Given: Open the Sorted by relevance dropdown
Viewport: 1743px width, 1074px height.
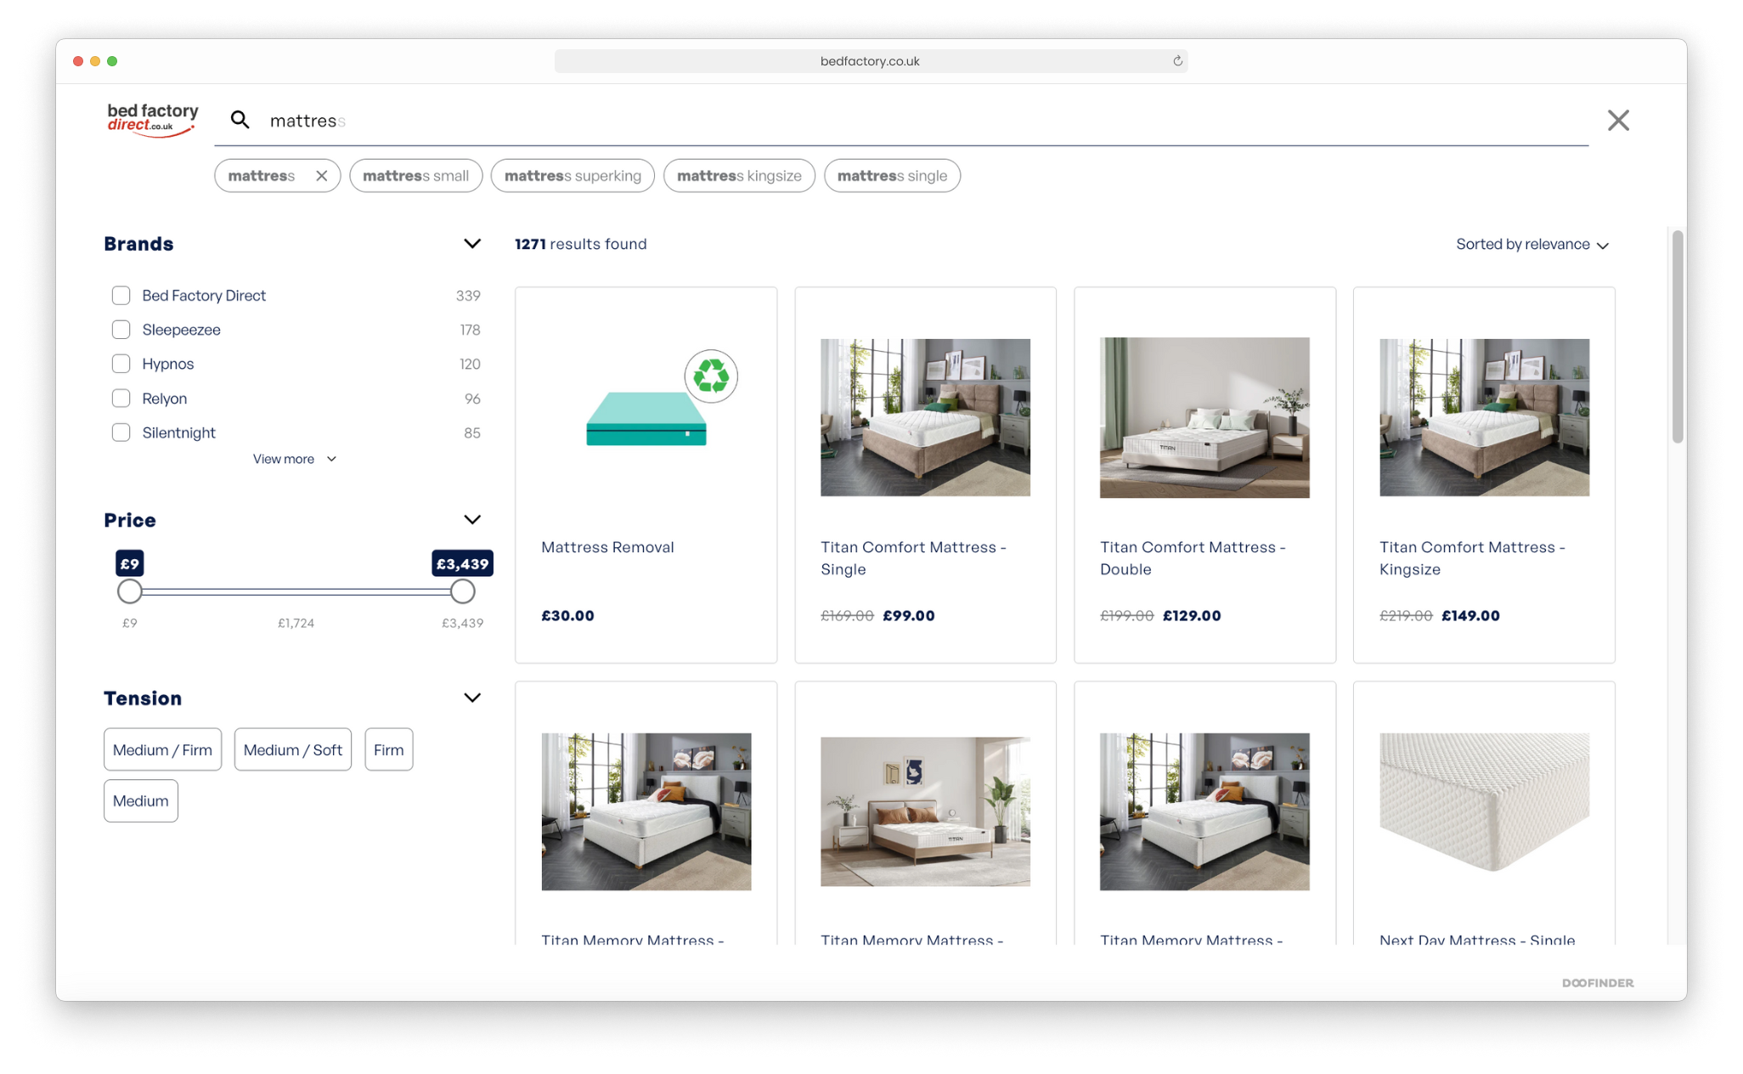Looking at the screenshot, I should [1534, 244].
